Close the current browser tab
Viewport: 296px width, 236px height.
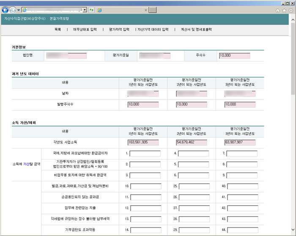(146, 10)
